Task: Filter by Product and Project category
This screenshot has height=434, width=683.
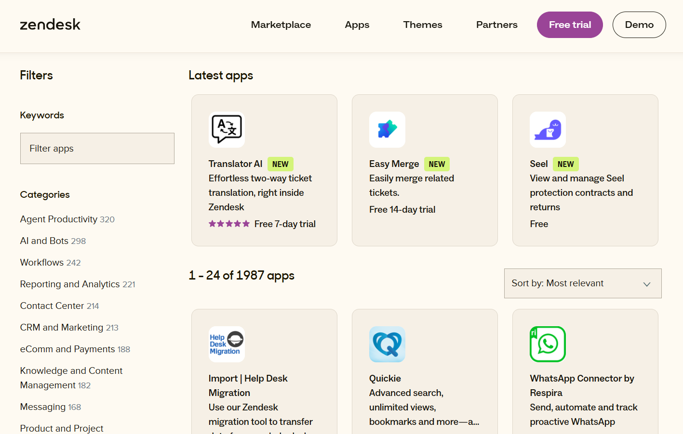Action: 62,428
